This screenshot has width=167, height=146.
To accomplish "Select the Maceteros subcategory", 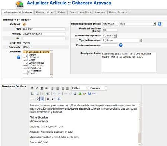I will pyautogui.click(x=36, y=71).
